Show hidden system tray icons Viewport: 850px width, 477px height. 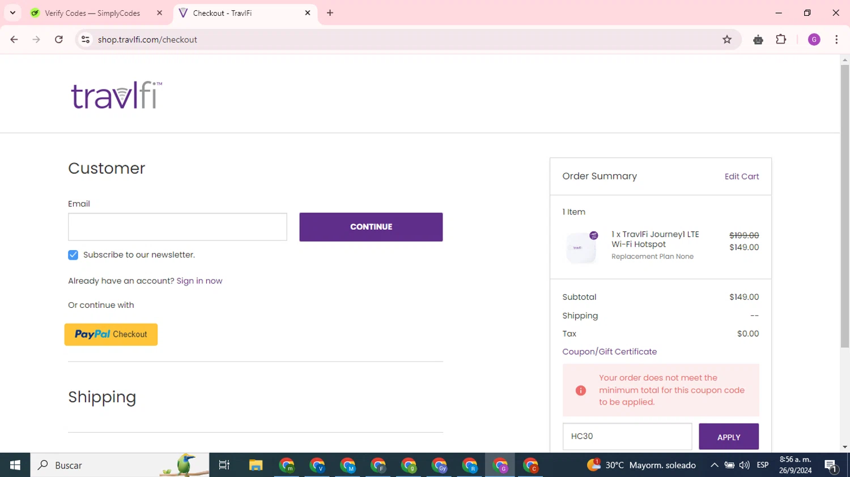click(714, 465)
